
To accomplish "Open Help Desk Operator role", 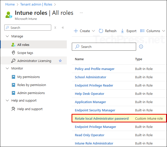I will click(89, 94).
